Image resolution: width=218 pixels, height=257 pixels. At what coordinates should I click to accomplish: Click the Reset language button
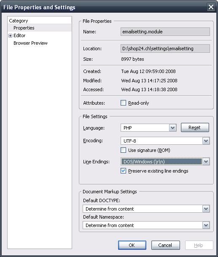(195, 127)
